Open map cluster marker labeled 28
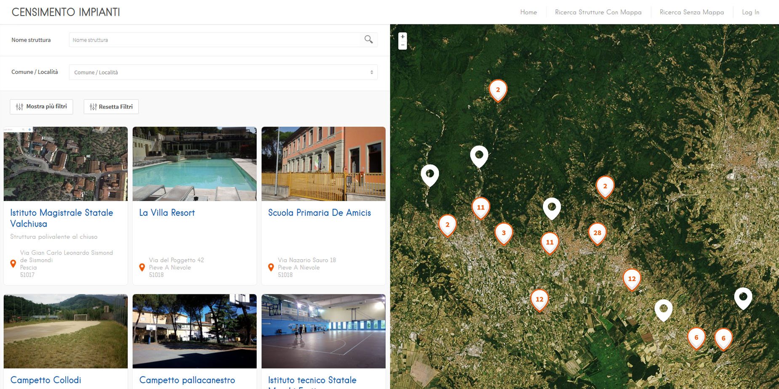 [x=597, y=234]
